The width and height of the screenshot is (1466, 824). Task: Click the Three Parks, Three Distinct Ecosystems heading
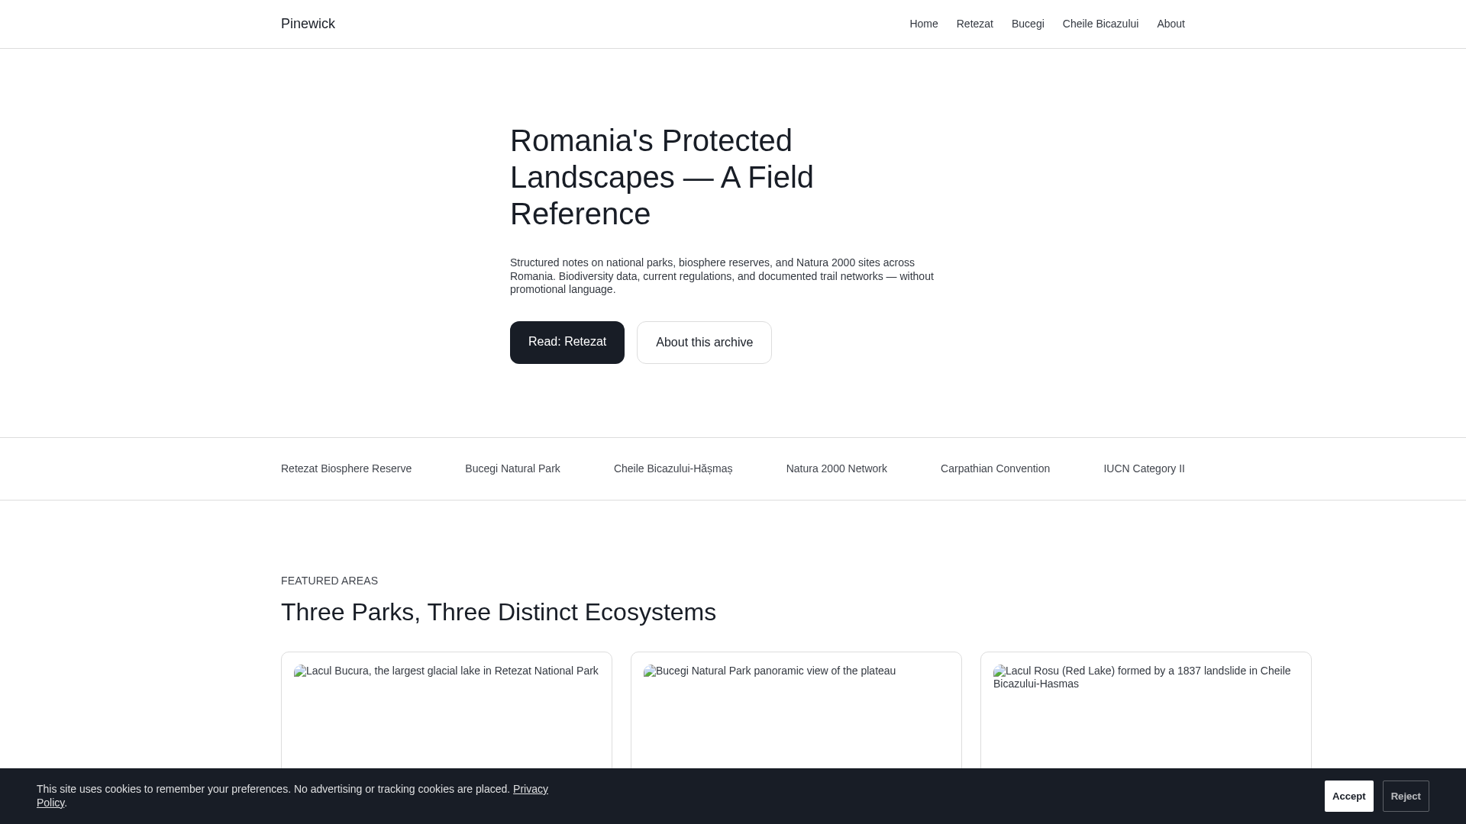[499, 612]
